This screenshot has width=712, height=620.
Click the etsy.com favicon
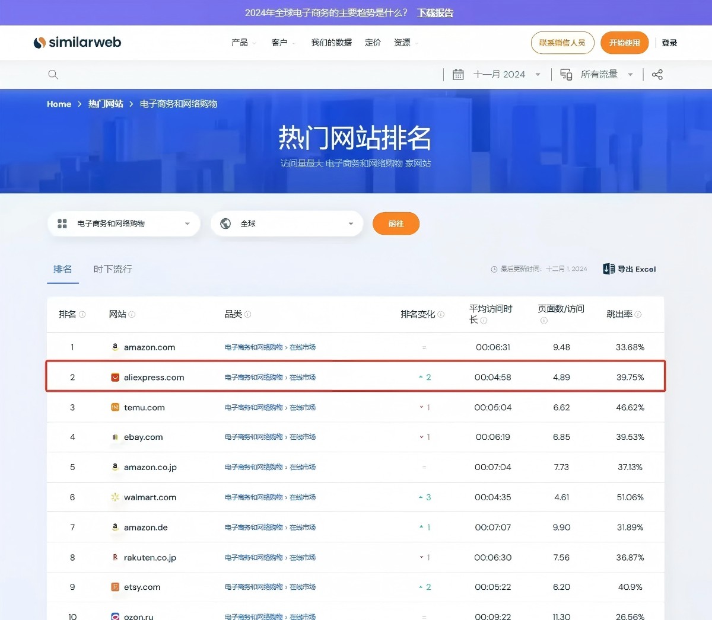coord(115,587)
